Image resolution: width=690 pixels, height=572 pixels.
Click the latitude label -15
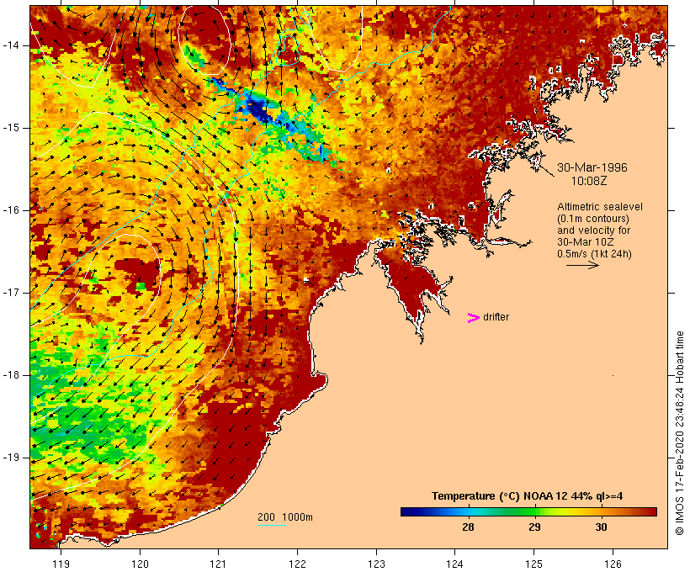point(11,128)
